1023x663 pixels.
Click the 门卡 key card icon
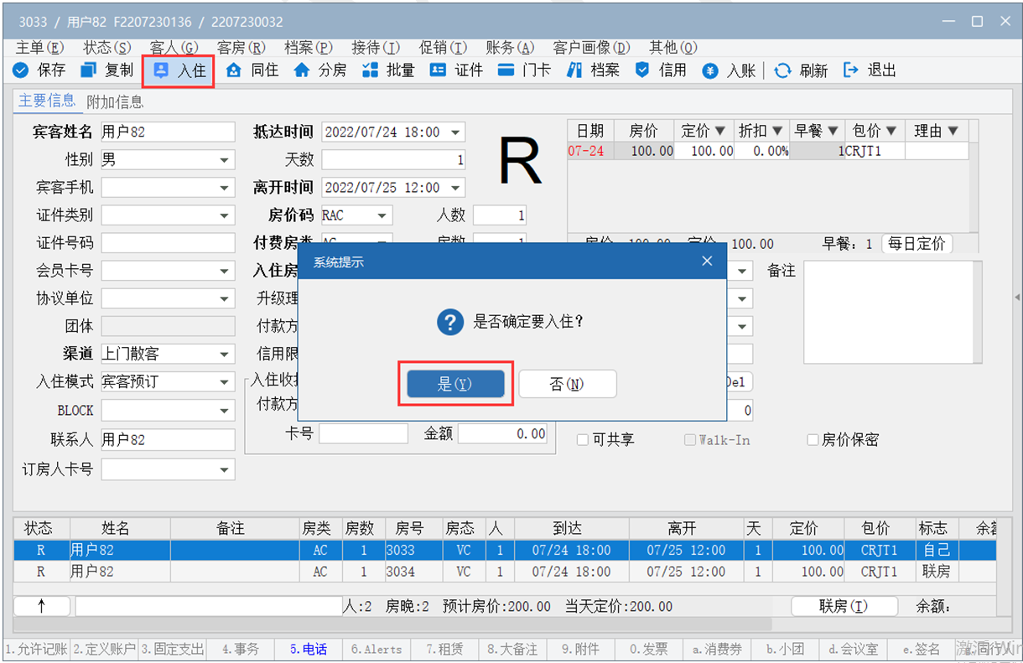pyautogui.click(x=506, y=70)
